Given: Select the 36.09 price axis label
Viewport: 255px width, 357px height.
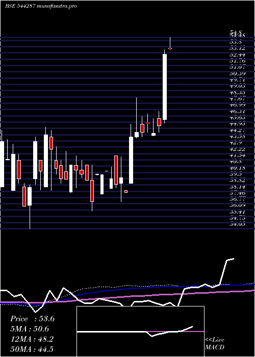Looking at the screenshot, I should (237, 206).
